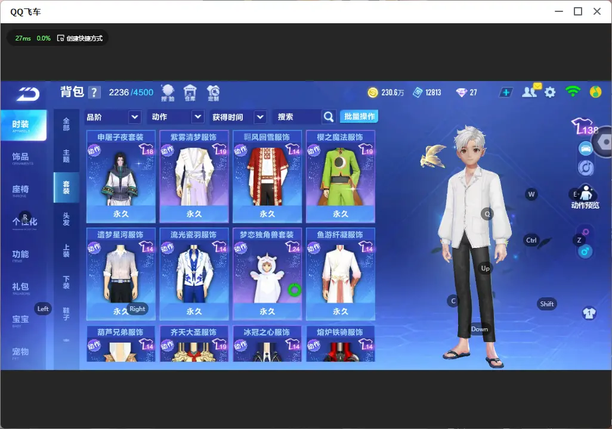Open the 捏脸 face customization icon
Image resolution: width=612 pixels, height=429 pixels.
click(168, 93)
